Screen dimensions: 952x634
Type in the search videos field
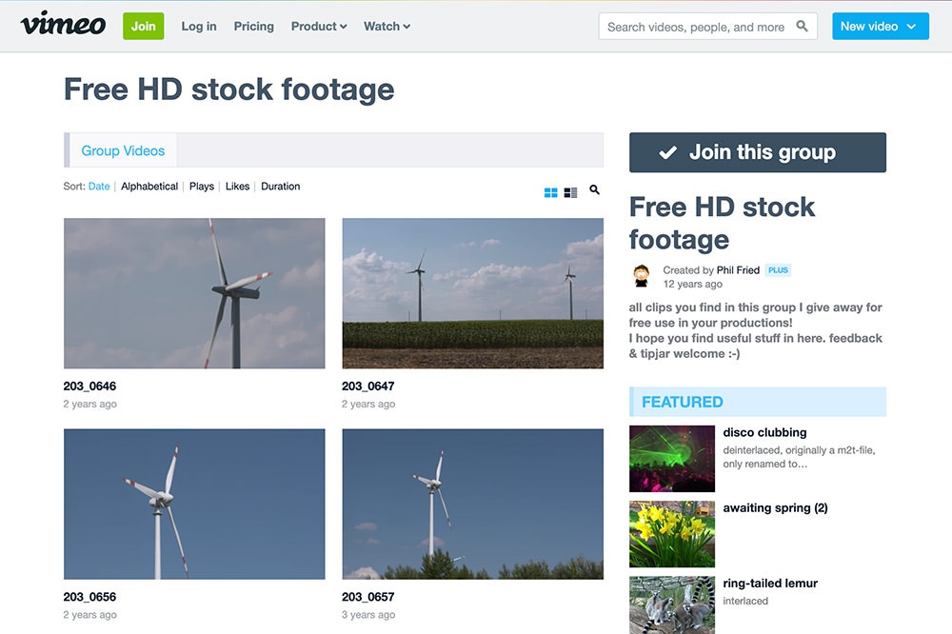[695, 27]
